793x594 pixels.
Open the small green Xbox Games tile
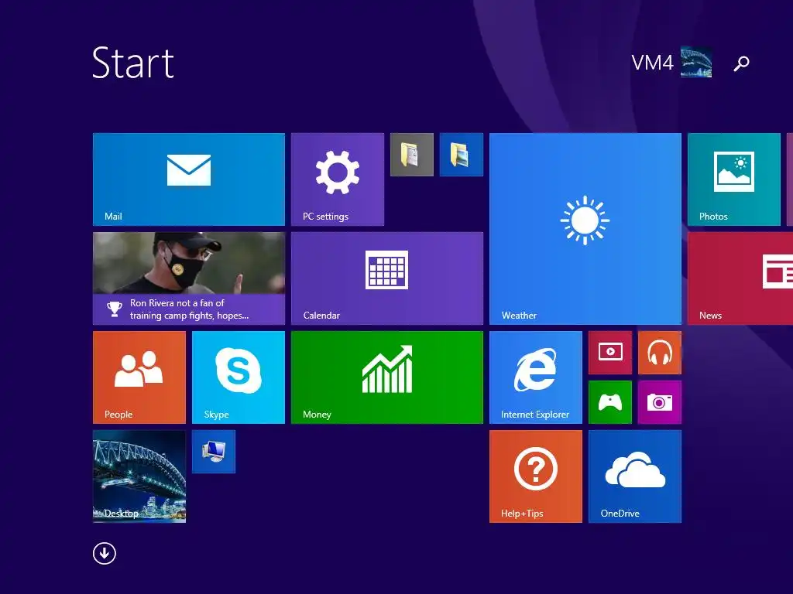coord(610,402)
